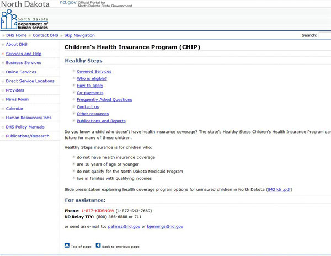Open Human Resources/Jobs sidebar item

pyautogui.click(x=29, y=118)
